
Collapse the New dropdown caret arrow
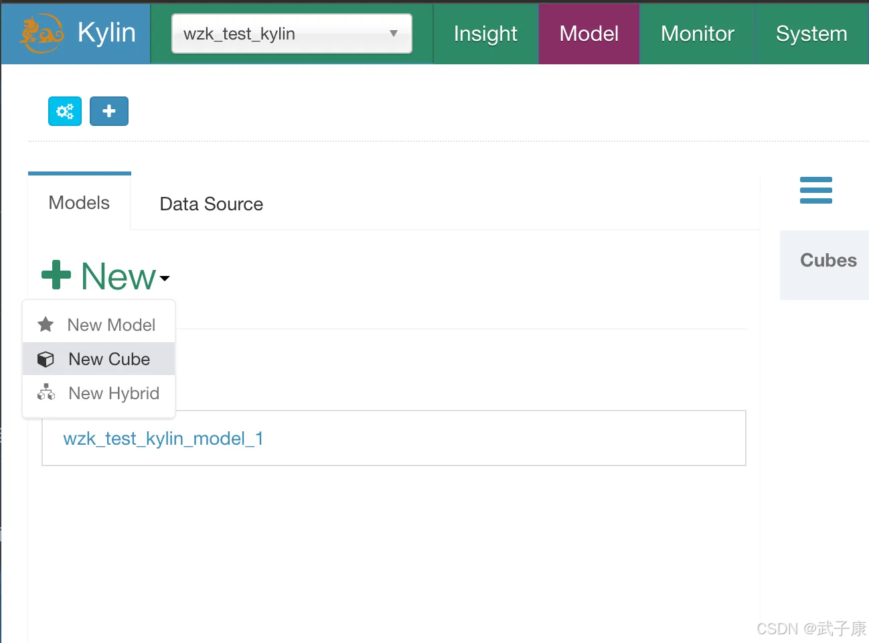[165, 278]
